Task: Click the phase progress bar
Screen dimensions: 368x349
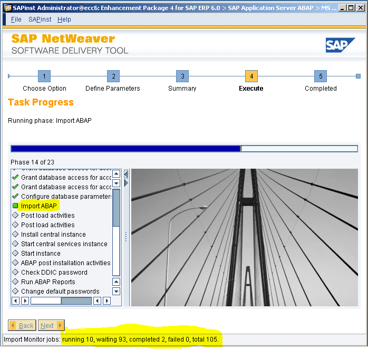Action: 184,149
